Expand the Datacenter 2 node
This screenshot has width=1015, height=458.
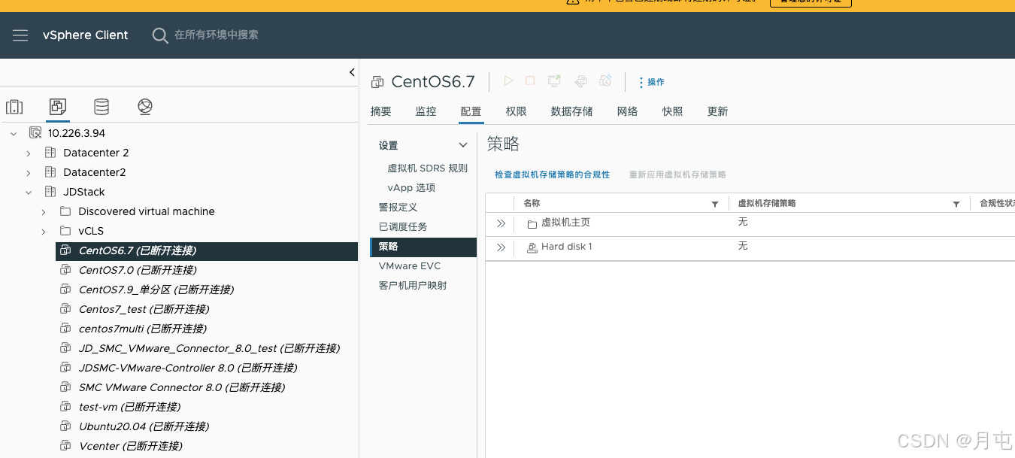click(x=29, y=153)
